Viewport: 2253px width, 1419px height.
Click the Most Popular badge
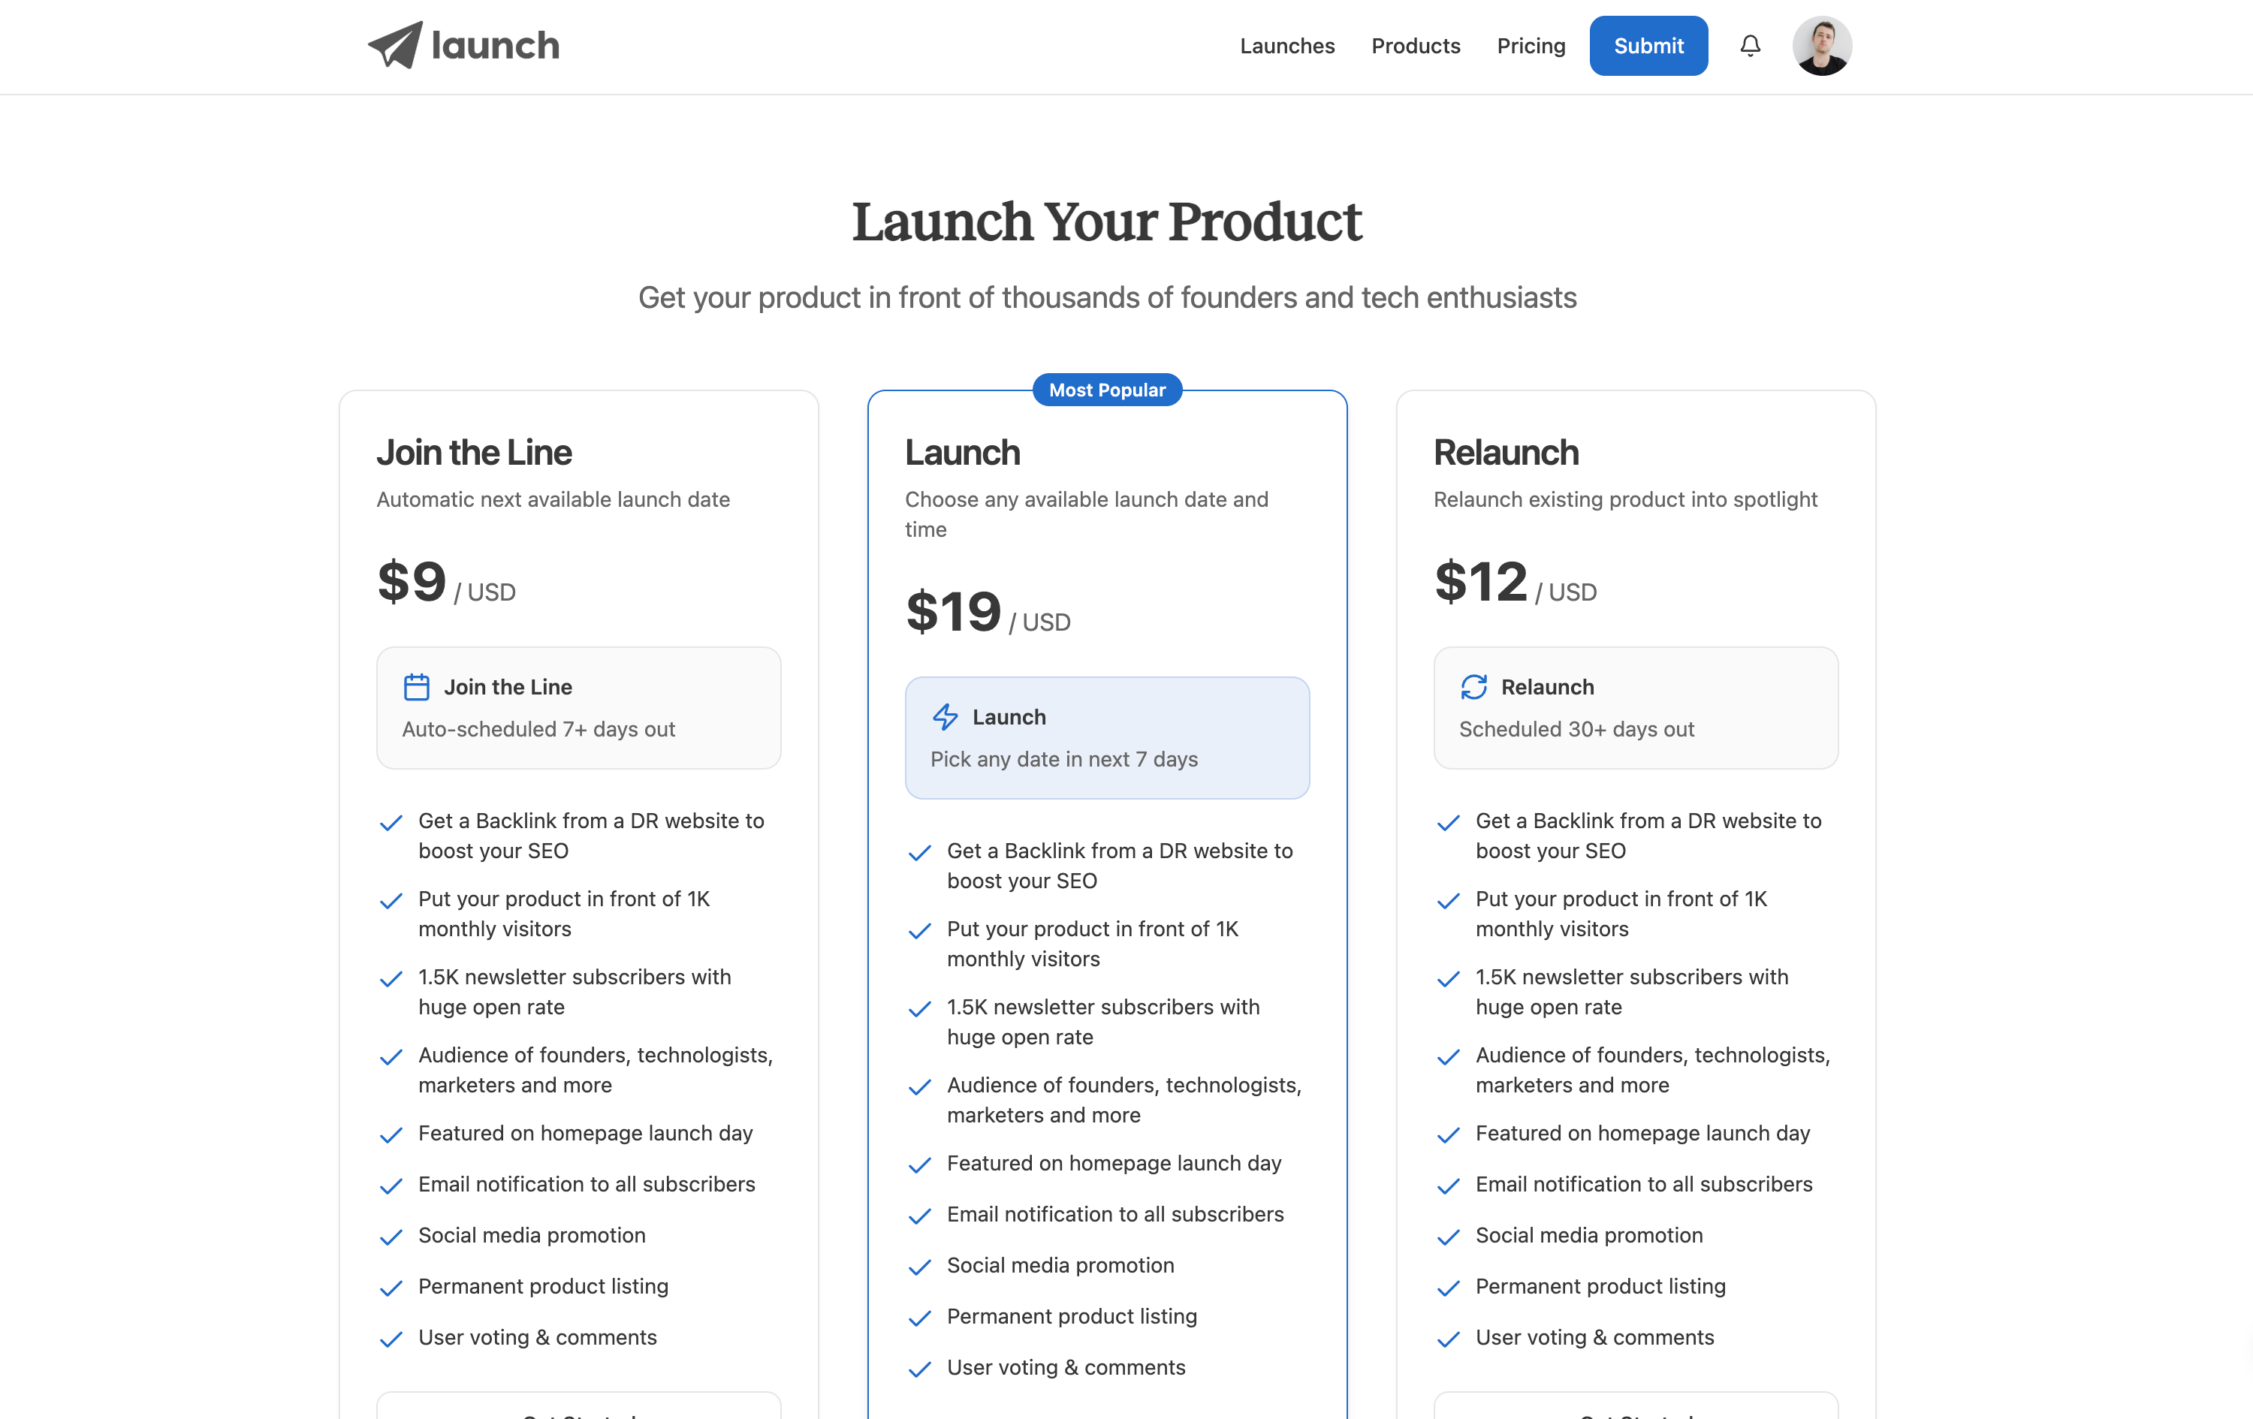(1107, 390)
